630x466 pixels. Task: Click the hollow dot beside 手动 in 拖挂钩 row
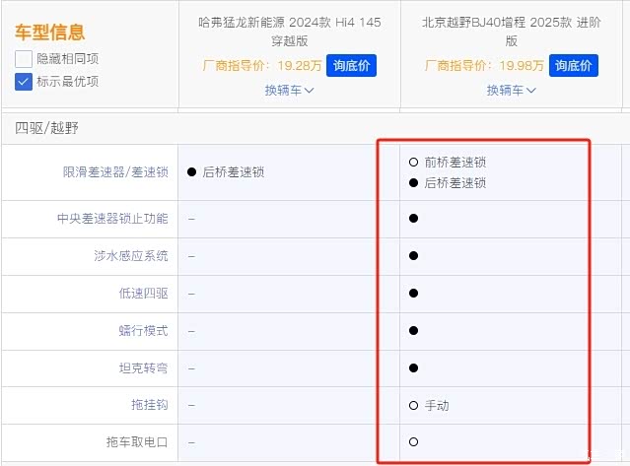click(414, 406)
